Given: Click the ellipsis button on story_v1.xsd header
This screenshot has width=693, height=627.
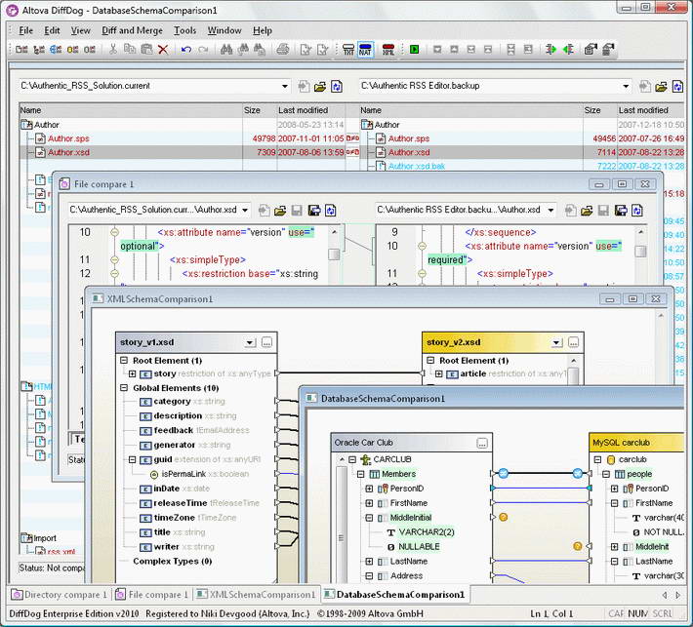Looking at the screenshot, I should click(267, 342).
